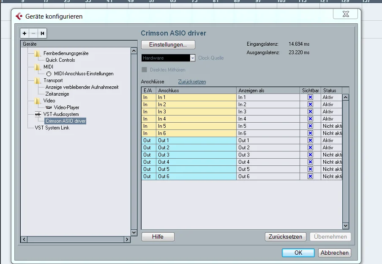Select the MIDI-Anschluss-Einstellungen port icon
This screenshot has width=382, height=264.
coord(49,74)
